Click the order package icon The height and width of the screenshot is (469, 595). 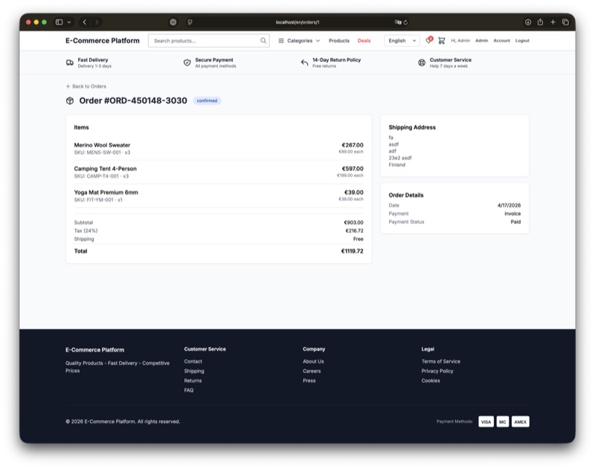(x=70, y=100)
